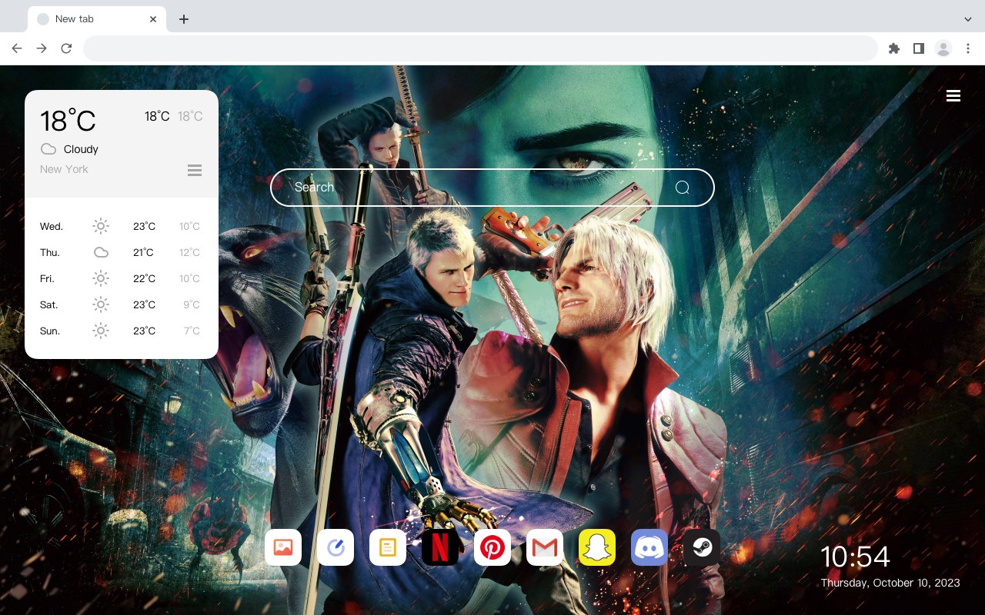Viewport: 985px width, 615px height.
Task: Open the yellow notes shortcut
Action: [388, 547]
